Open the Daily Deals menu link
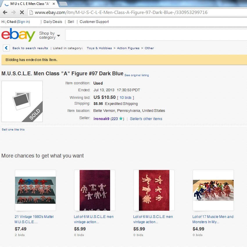 tap(53, 22)
